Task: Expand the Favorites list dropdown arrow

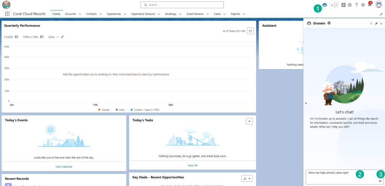Action: click(336, 5)
